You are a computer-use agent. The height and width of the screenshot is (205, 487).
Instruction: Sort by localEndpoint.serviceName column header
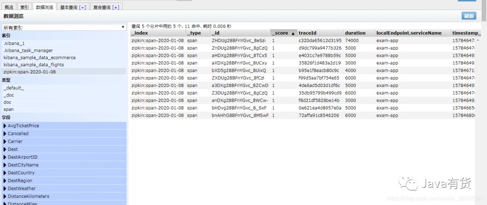[413, 33]
